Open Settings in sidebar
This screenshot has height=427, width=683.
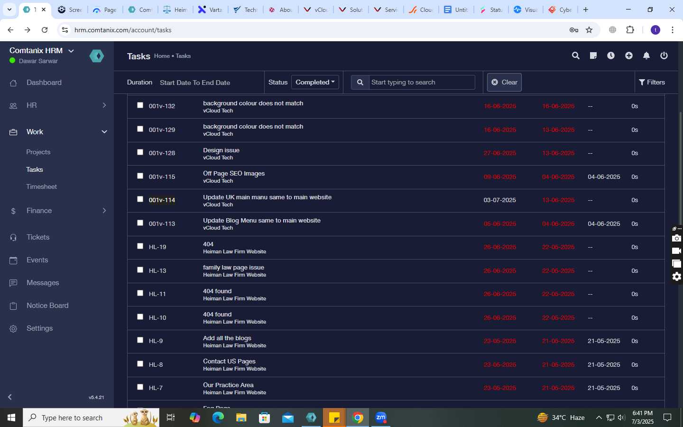point(40,328)
